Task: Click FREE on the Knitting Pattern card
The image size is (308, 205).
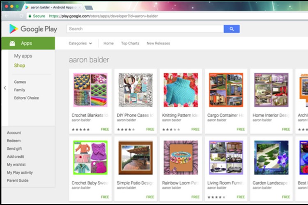Action: click(195, 129)
